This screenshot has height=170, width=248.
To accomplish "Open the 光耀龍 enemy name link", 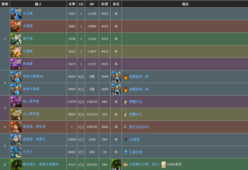I will click(28, 51).
